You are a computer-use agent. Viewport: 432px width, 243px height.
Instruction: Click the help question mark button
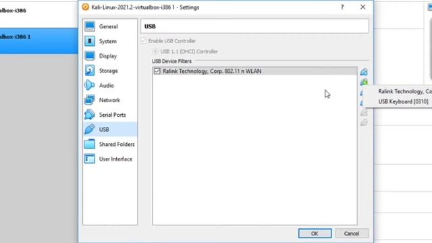tap(342, 7)
